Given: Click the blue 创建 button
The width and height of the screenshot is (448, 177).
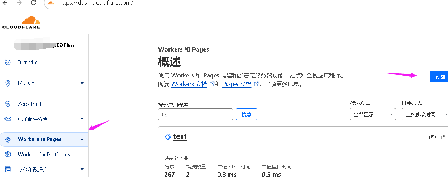Looking at the screenshot, I should click(x=439, y=77).
